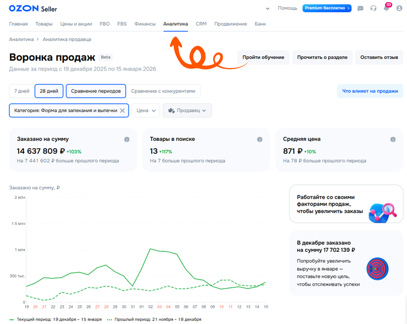Open notifications via the bell icon
Viewport: 407px width, 324px height.
(x=386, y=9)
